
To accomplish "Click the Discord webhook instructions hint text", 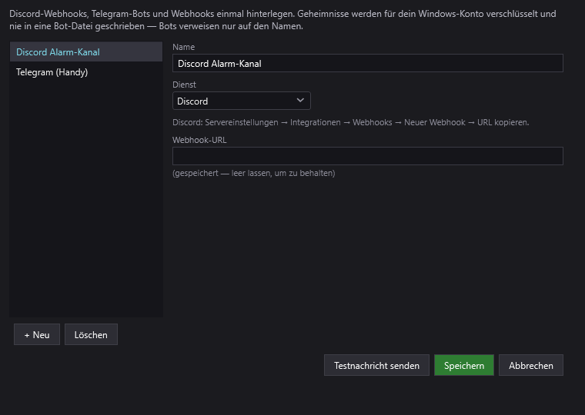I will [351, 122].
